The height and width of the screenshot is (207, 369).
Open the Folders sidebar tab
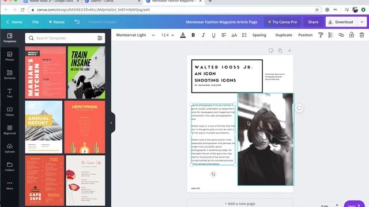(10, 167)
